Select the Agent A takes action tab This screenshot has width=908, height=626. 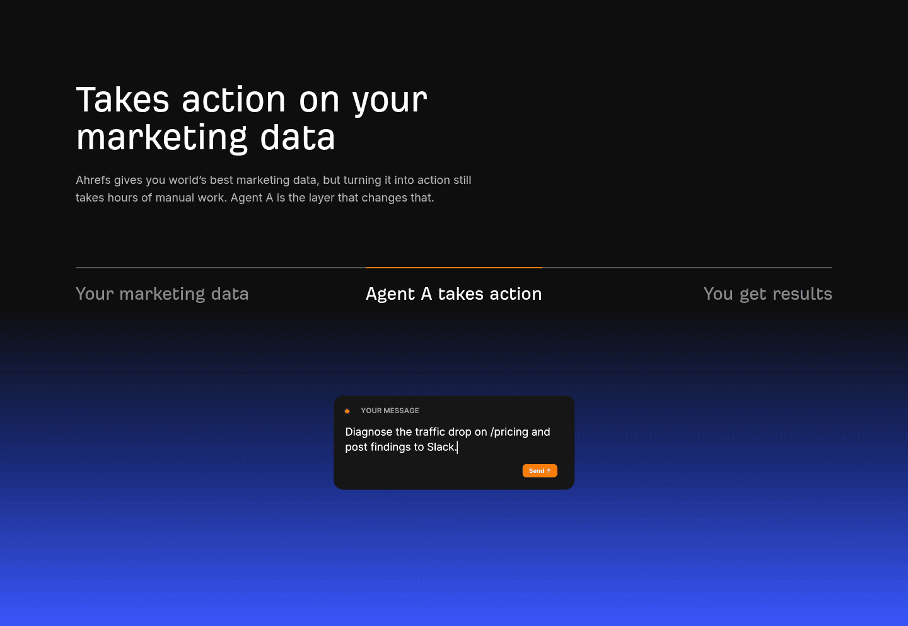tap(454, 293)
